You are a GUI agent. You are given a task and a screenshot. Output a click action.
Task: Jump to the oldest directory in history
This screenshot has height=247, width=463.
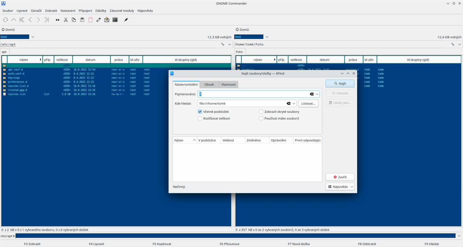tap(22, 20)
